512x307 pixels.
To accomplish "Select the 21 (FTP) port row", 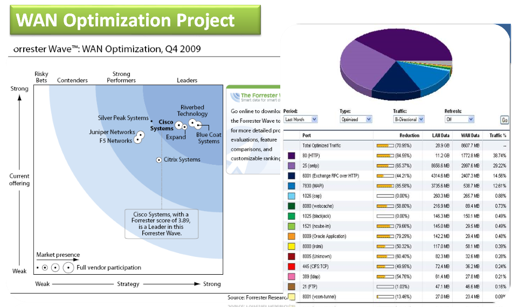I will point(396,287).
